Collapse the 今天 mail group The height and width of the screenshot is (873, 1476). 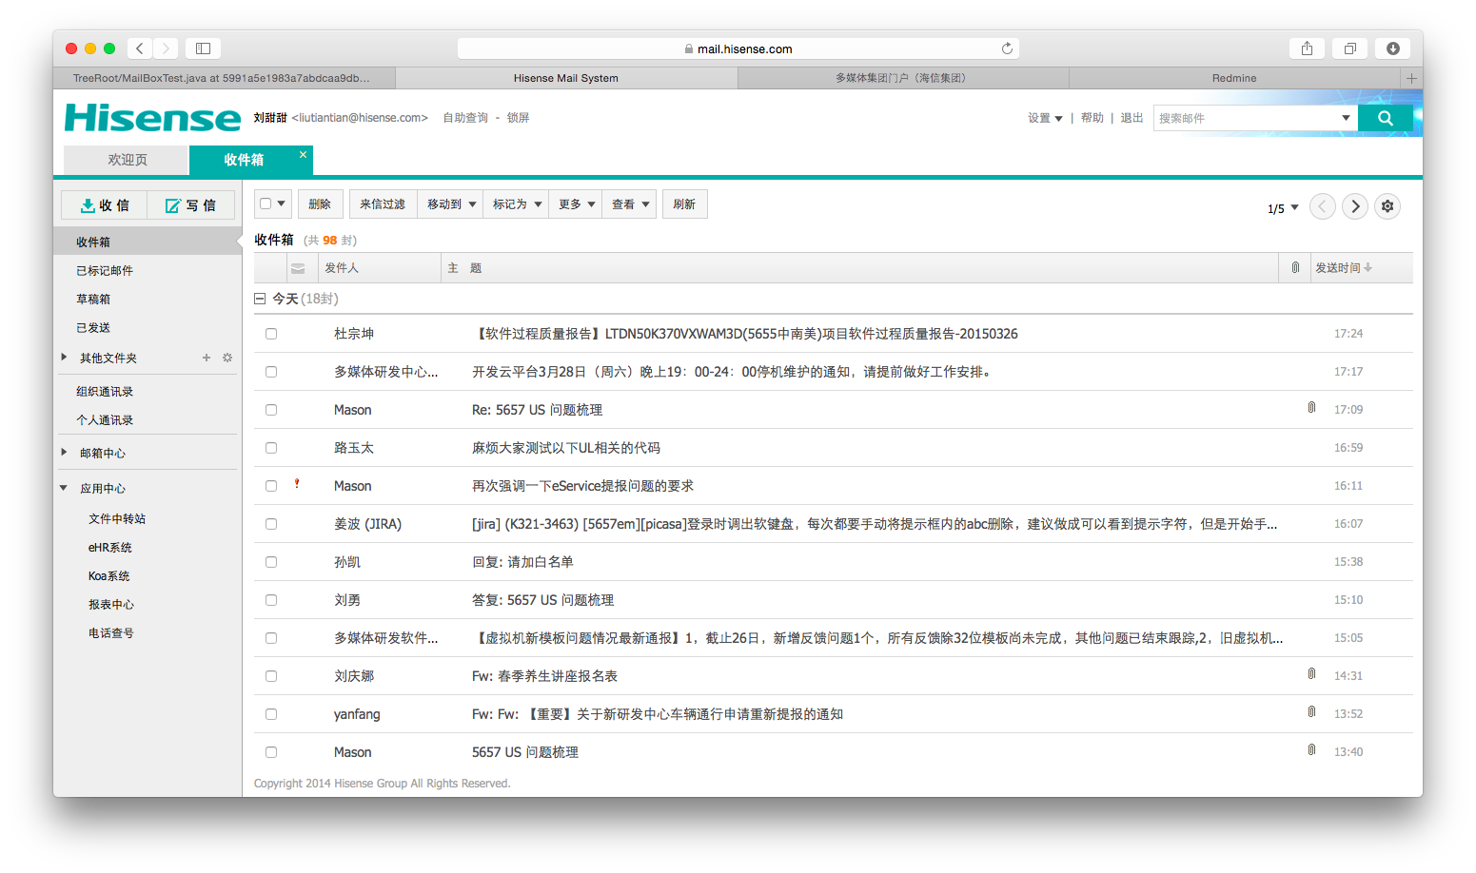(260, 299)
